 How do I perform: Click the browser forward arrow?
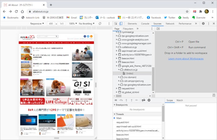(10, 11)
